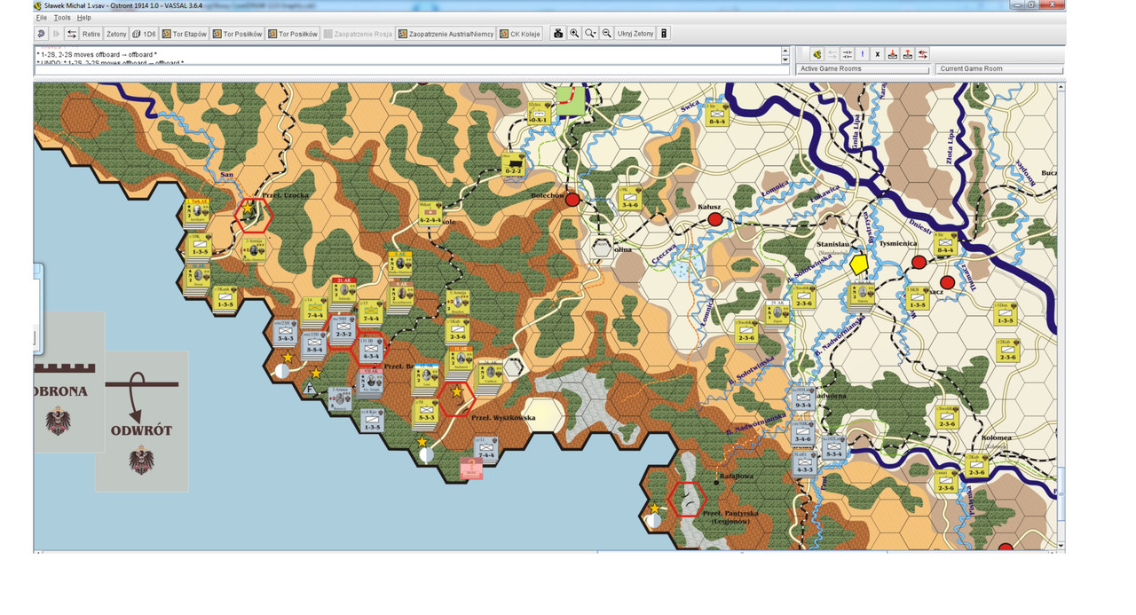Click the greyed Zaopatrzenie Rosja button
Image resolution: width=1136 pixels, height=615 pixels.
click(358, 34)
